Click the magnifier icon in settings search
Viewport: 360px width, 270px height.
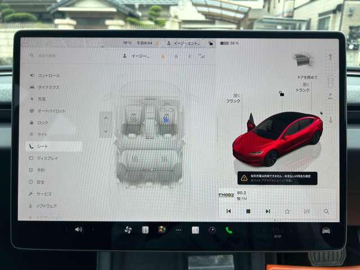[x=31, y=55]
